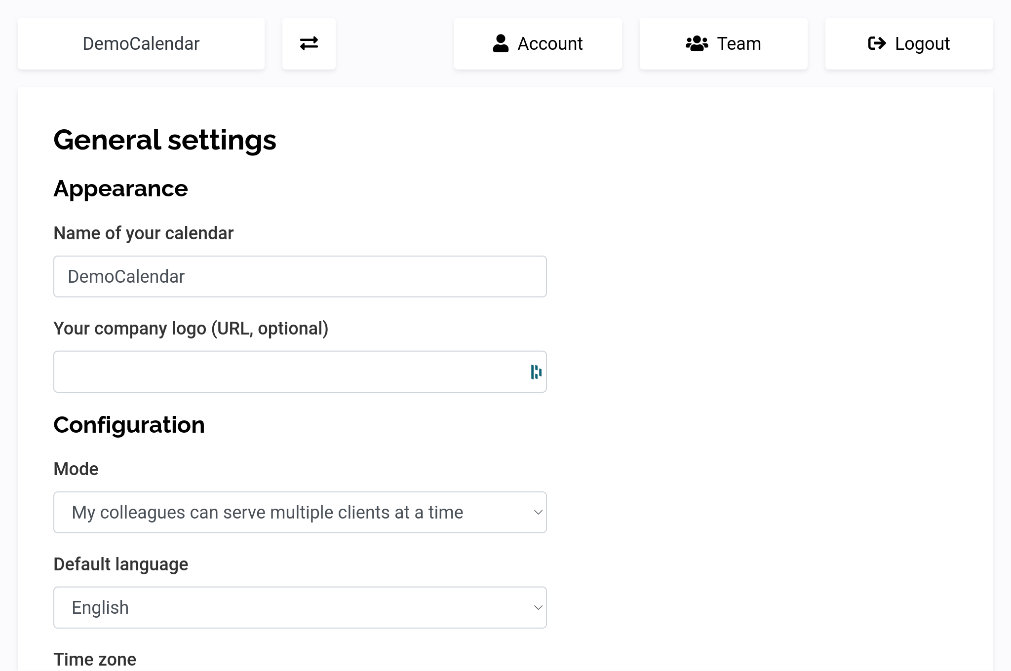Log out using the Logout button
The width and height of the screenshot is (1011, 671).
tap(909, 43)
